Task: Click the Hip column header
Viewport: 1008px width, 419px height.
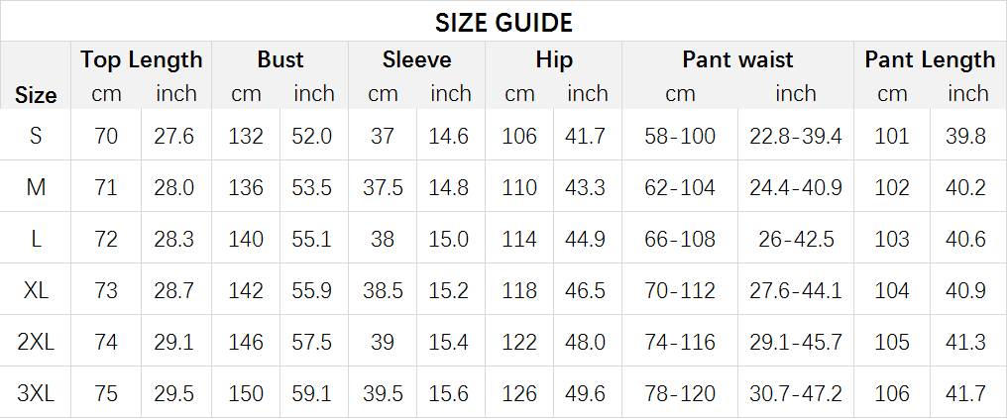Action: click(x=553, y=59)
